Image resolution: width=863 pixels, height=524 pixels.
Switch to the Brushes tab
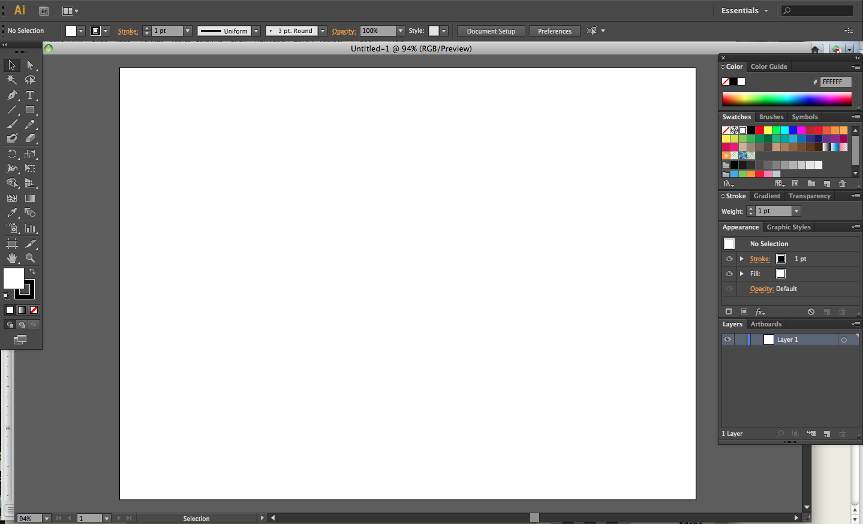pos(771,117)
